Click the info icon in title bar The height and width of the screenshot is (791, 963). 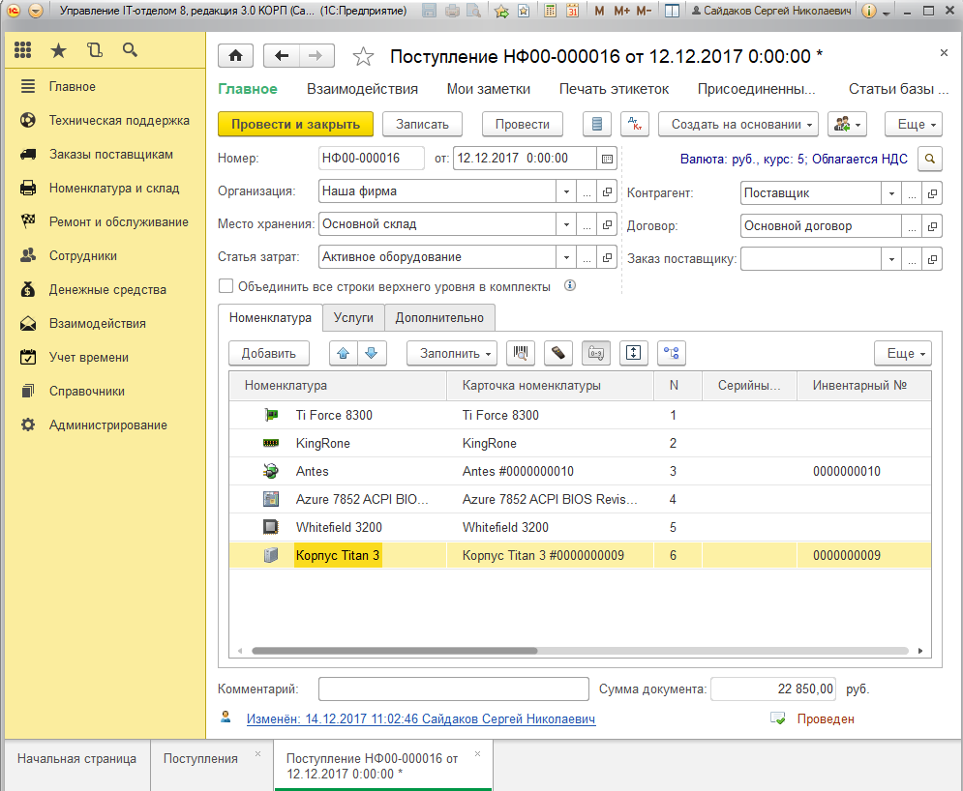pos(868,11)
